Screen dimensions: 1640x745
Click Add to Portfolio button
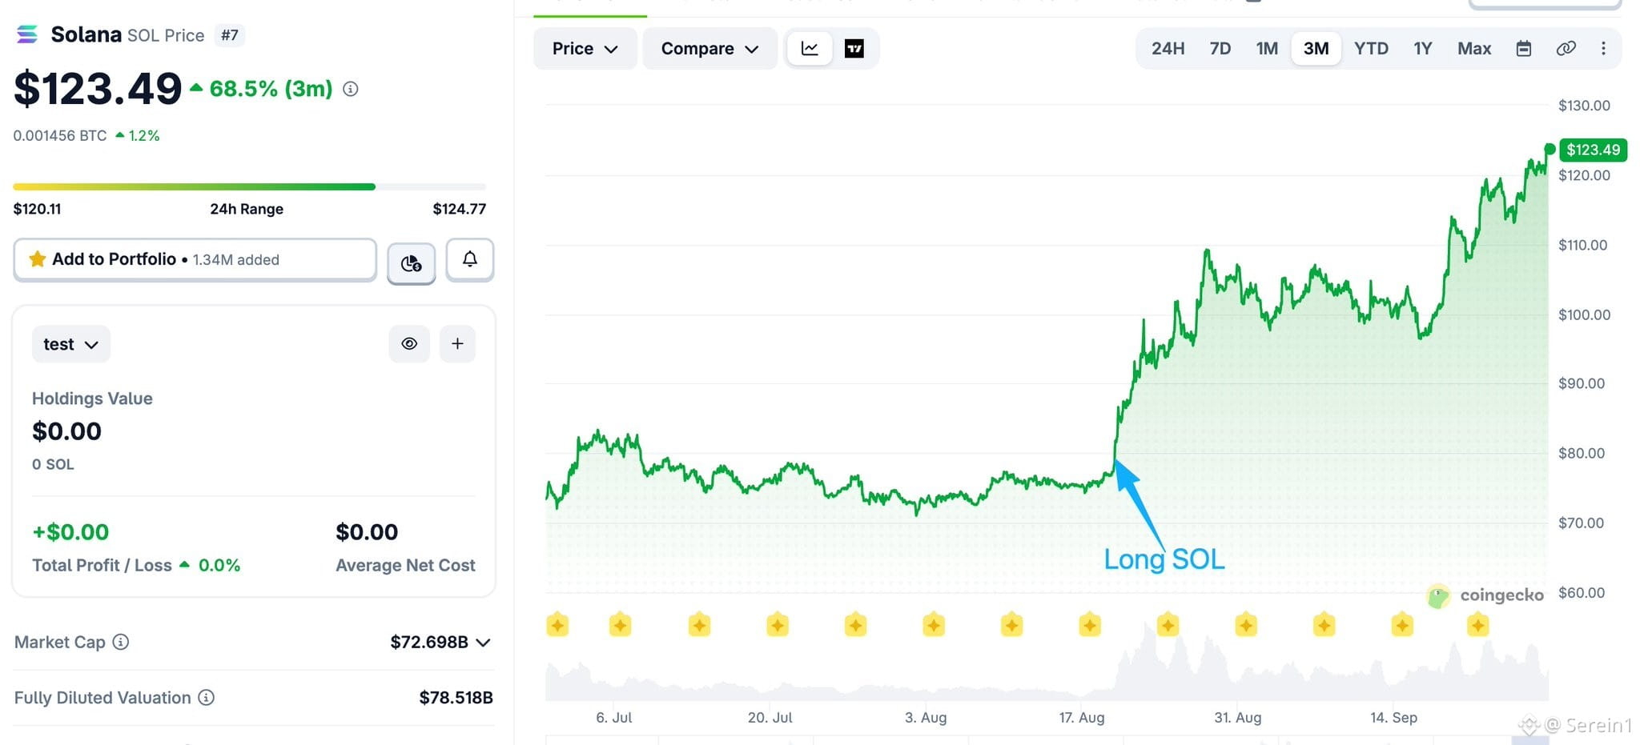coord(195,259)
